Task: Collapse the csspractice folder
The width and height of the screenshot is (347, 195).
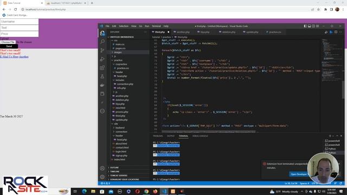Action: (x=121, y=64)
